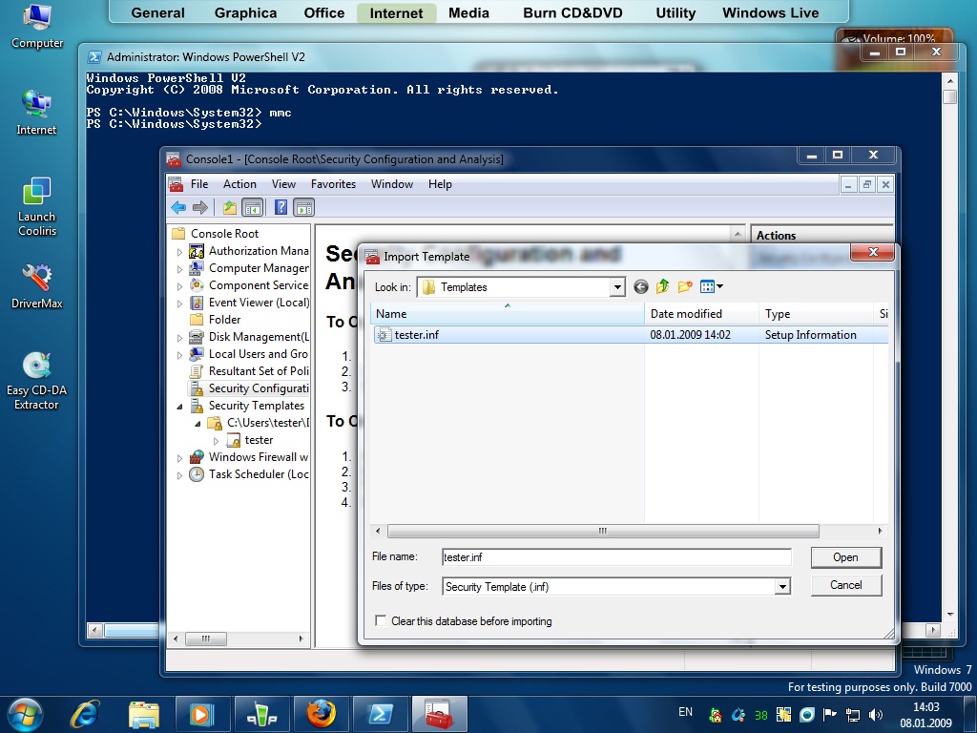This screenshot has width=977, height=733.
Task: Select the Easy CD-DA Extractor desktop icon
Action: pos(37,381)
